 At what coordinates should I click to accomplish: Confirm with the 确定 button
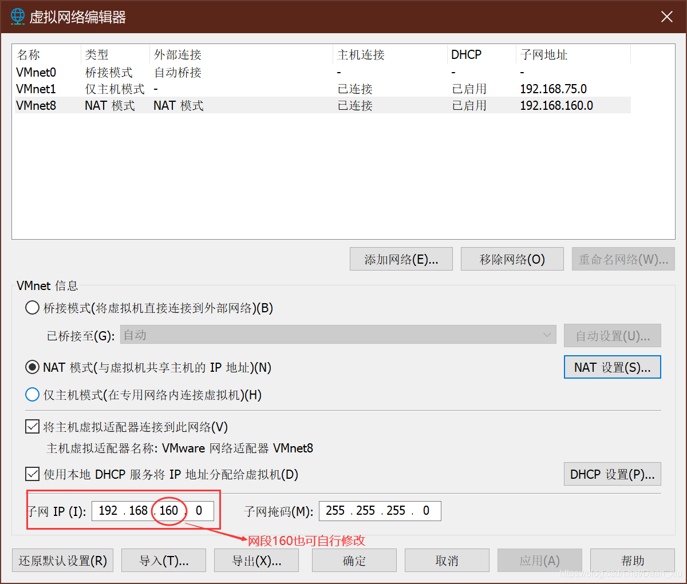(354, 561)
